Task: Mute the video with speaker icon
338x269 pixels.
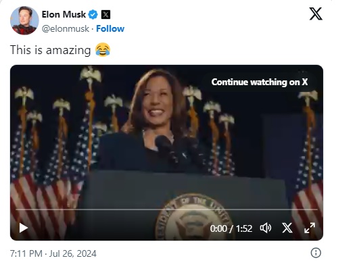Action: pyautogui.click(x=266, y=228)
